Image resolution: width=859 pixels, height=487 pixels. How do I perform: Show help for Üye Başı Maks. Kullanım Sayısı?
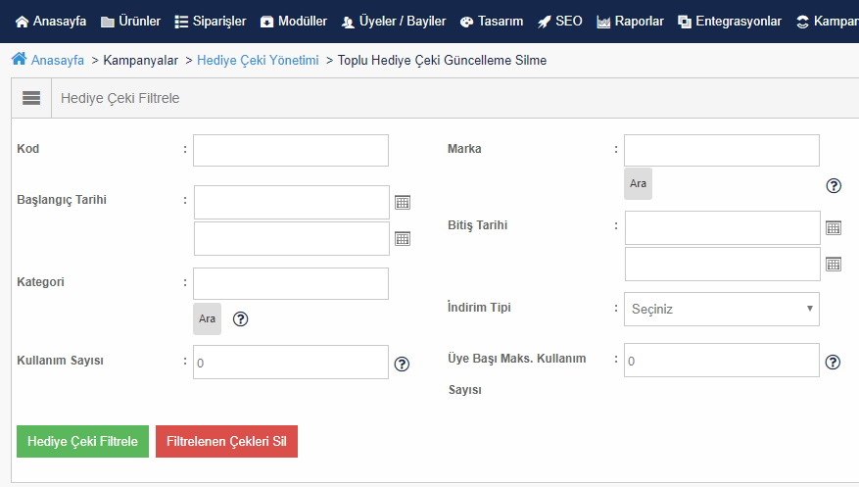pos(833,363)
